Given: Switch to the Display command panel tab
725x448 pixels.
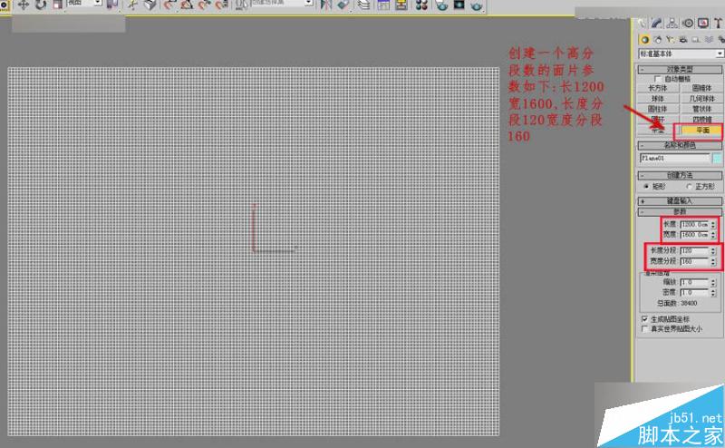Looking at the screenshot, I should point(703,24).
